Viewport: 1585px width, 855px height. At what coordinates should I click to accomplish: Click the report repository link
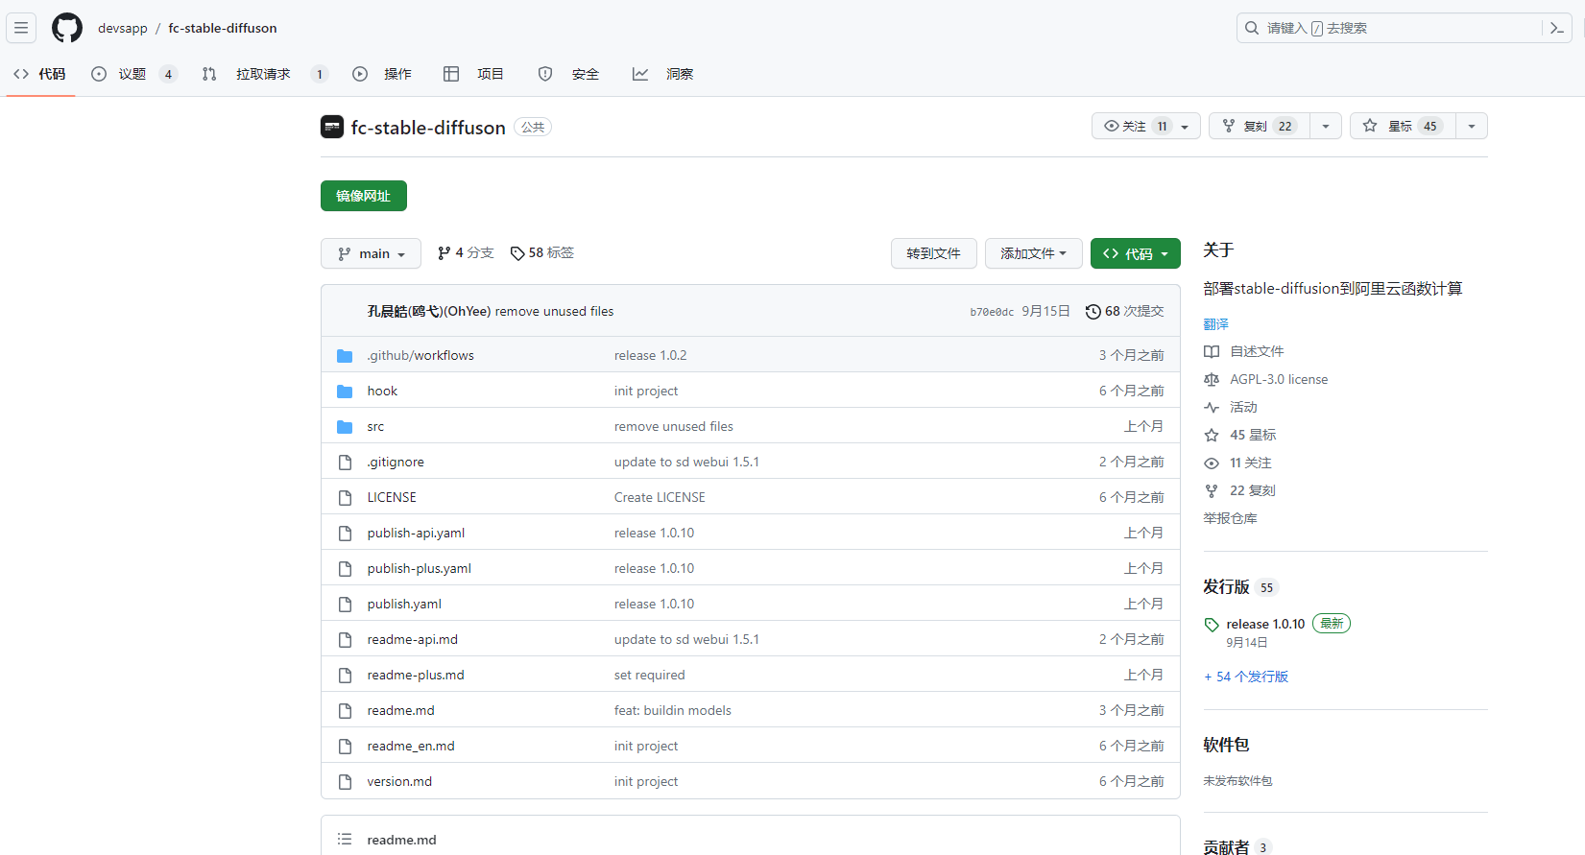[1230, 519]
